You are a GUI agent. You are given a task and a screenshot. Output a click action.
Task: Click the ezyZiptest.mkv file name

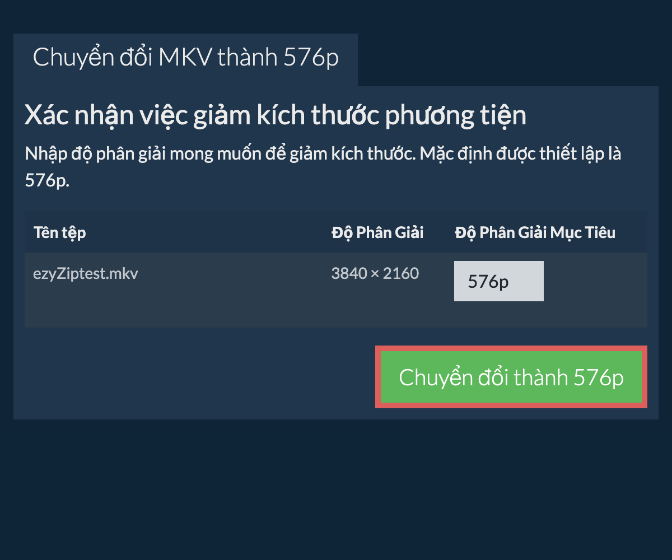[86, 274]
